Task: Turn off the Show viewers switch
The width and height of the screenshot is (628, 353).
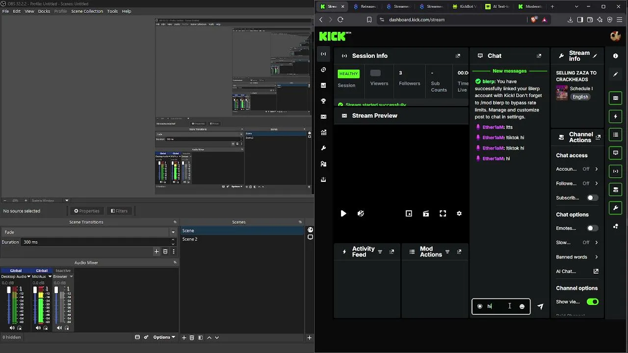Action: 592,302
